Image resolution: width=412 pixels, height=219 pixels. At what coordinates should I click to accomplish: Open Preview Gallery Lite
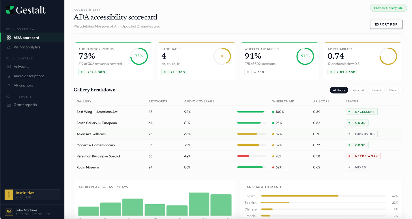pos(388,8)
